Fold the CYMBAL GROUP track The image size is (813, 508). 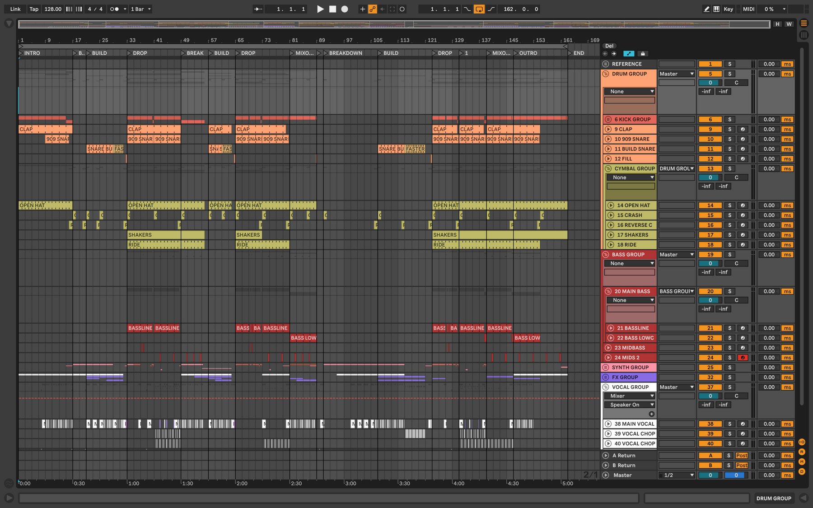point(608,168)
